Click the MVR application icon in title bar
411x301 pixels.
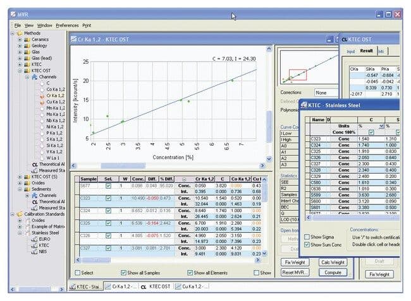coord(13,14)
